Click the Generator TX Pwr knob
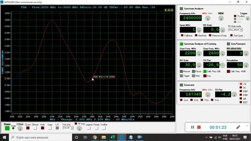This screenshot has height=141, width=251. pyautogui.click(x=234, y=95)
